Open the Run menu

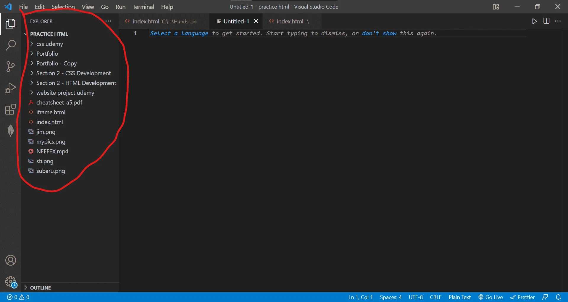click(120, 7)
